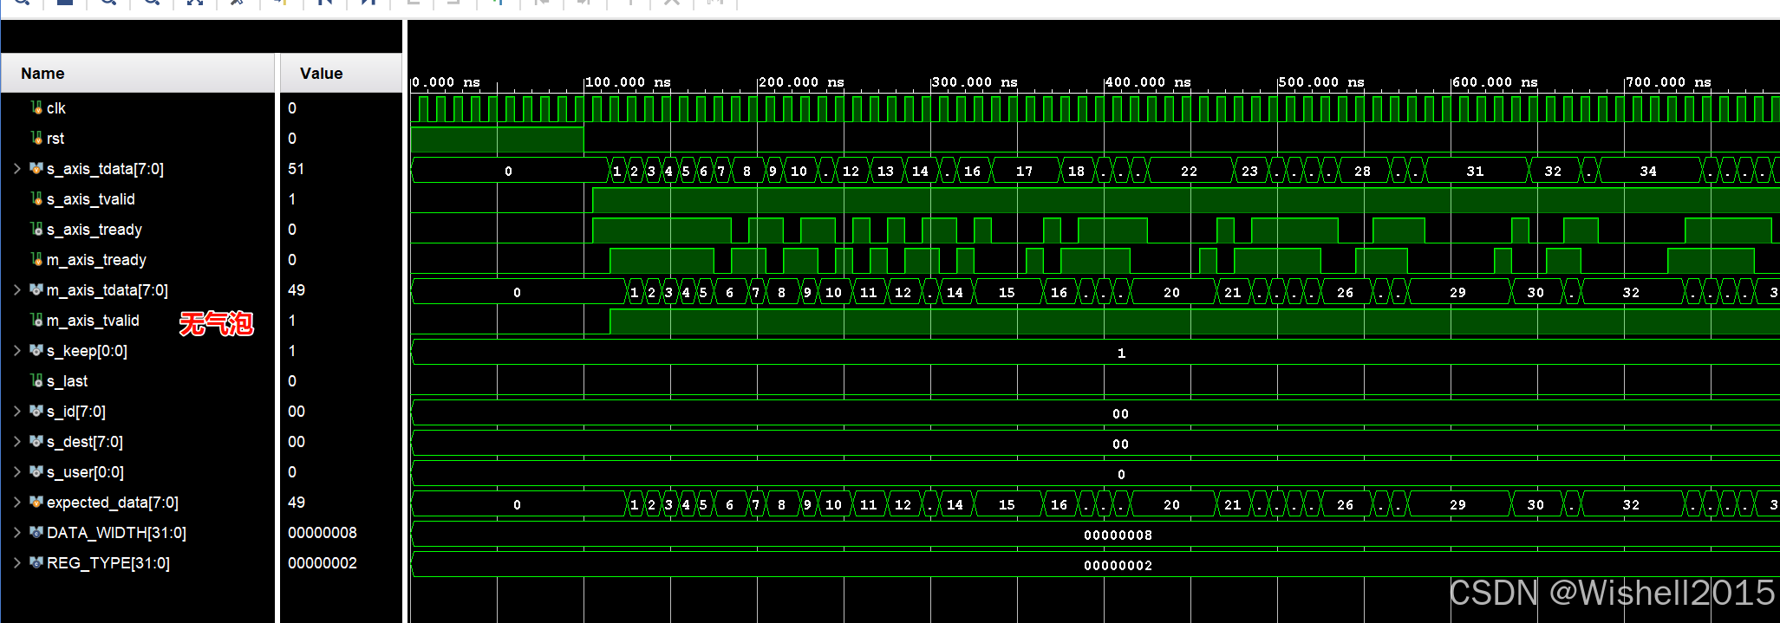Select value 00 of s_dest
Screen dimensions: 1780x623
point(296,441)
